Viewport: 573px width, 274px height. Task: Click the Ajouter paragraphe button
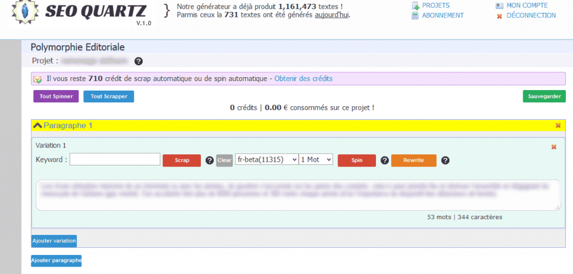57,261
